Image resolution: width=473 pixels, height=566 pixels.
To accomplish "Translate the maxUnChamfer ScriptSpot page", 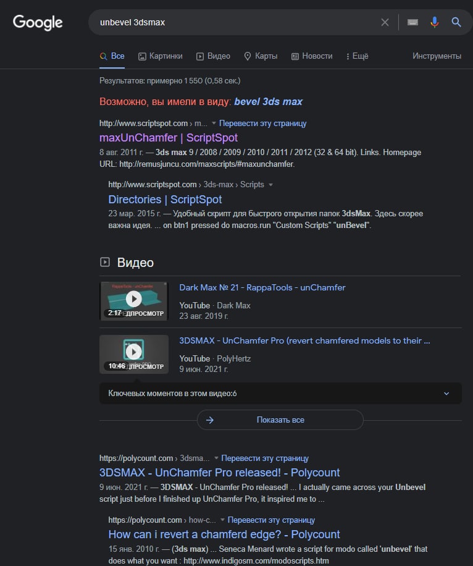I will point(262,124).
